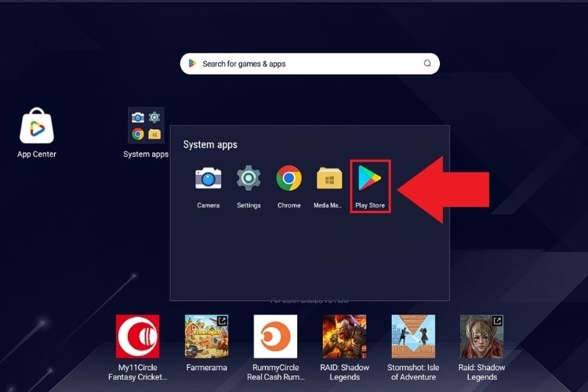
Task: Click the Farmerama label text
Action: pos(207,368)
